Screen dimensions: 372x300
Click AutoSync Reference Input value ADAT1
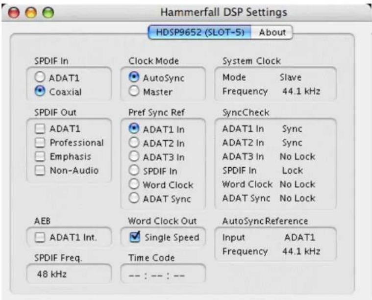tap(299, 237)
